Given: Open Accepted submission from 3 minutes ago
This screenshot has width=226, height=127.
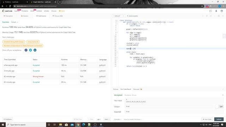Looking at the screenshot, I should 36,71.
